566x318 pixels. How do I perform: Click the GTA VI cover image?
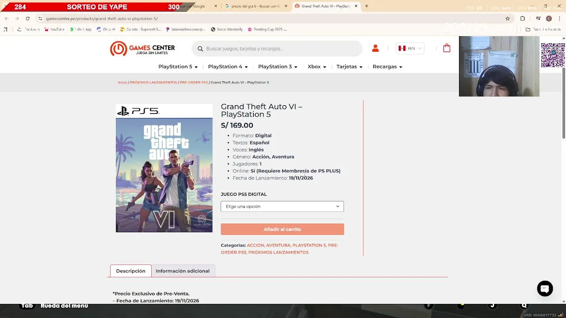pos(164,168)
